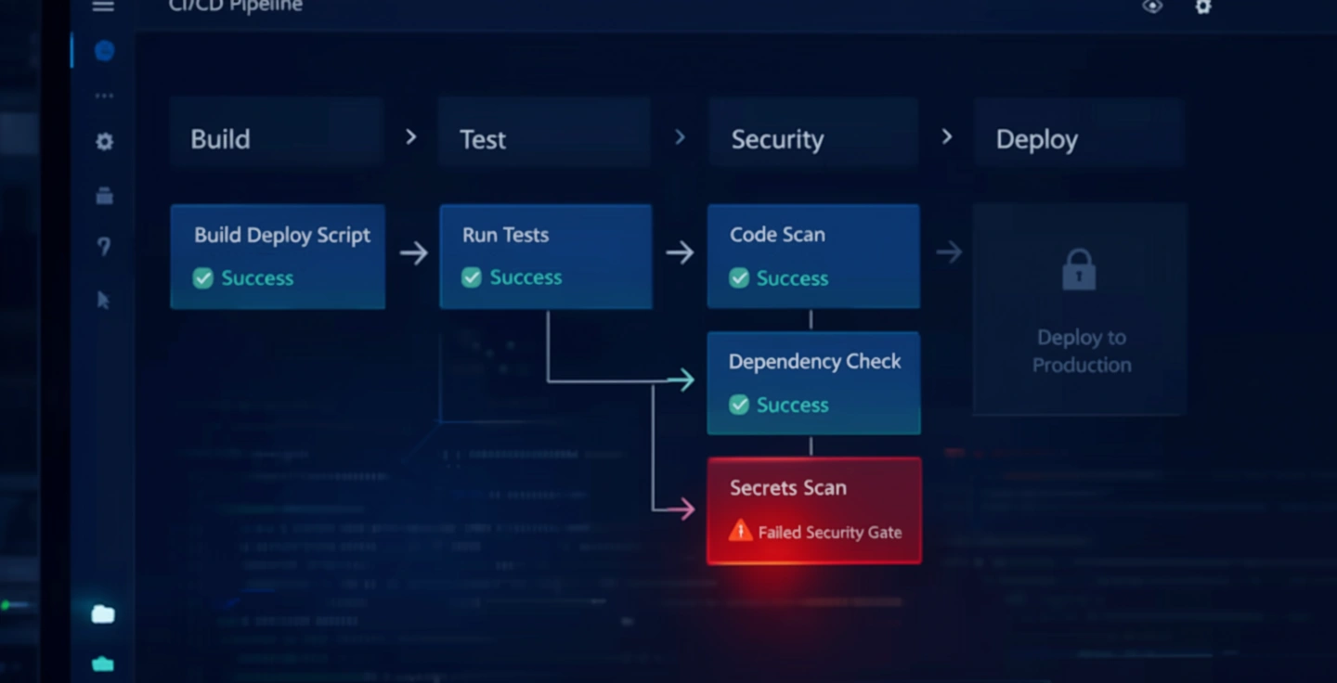1337x683 pixels.
Task: Open the Run Tests job card
Action: pyautogui.click(x=545, y=256)
